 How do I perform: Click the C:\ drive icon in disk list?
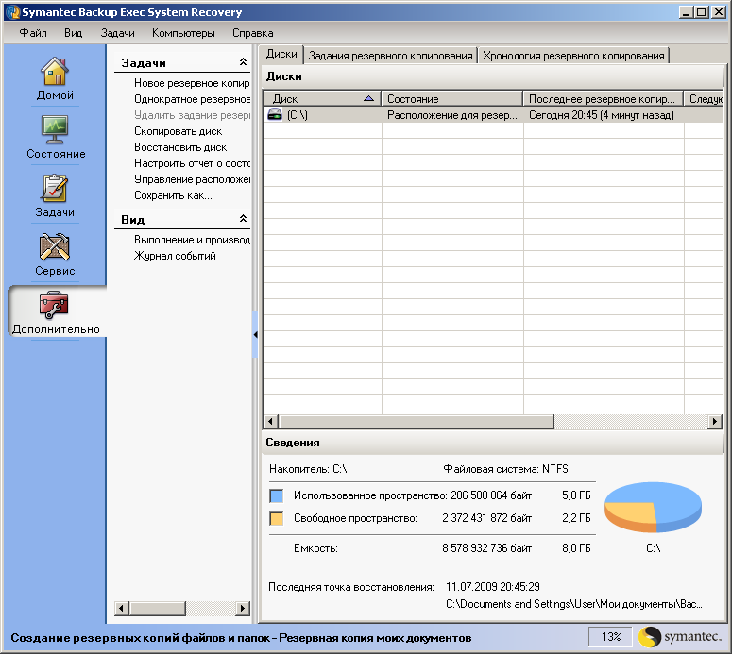pos(275,114)
